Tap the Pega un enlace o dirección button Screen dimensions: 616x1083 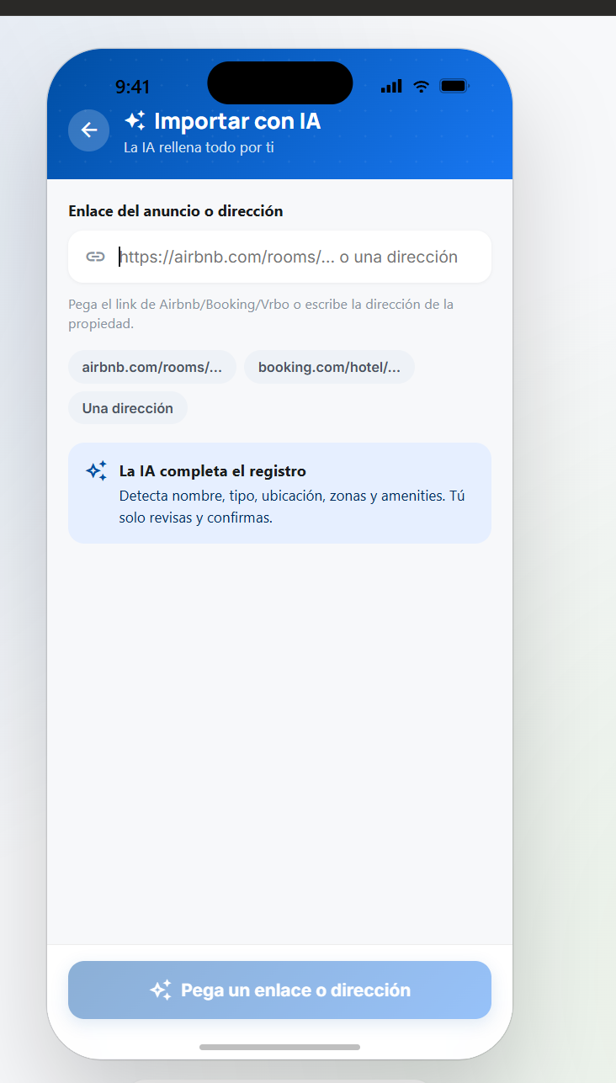(x=279, y=990)
